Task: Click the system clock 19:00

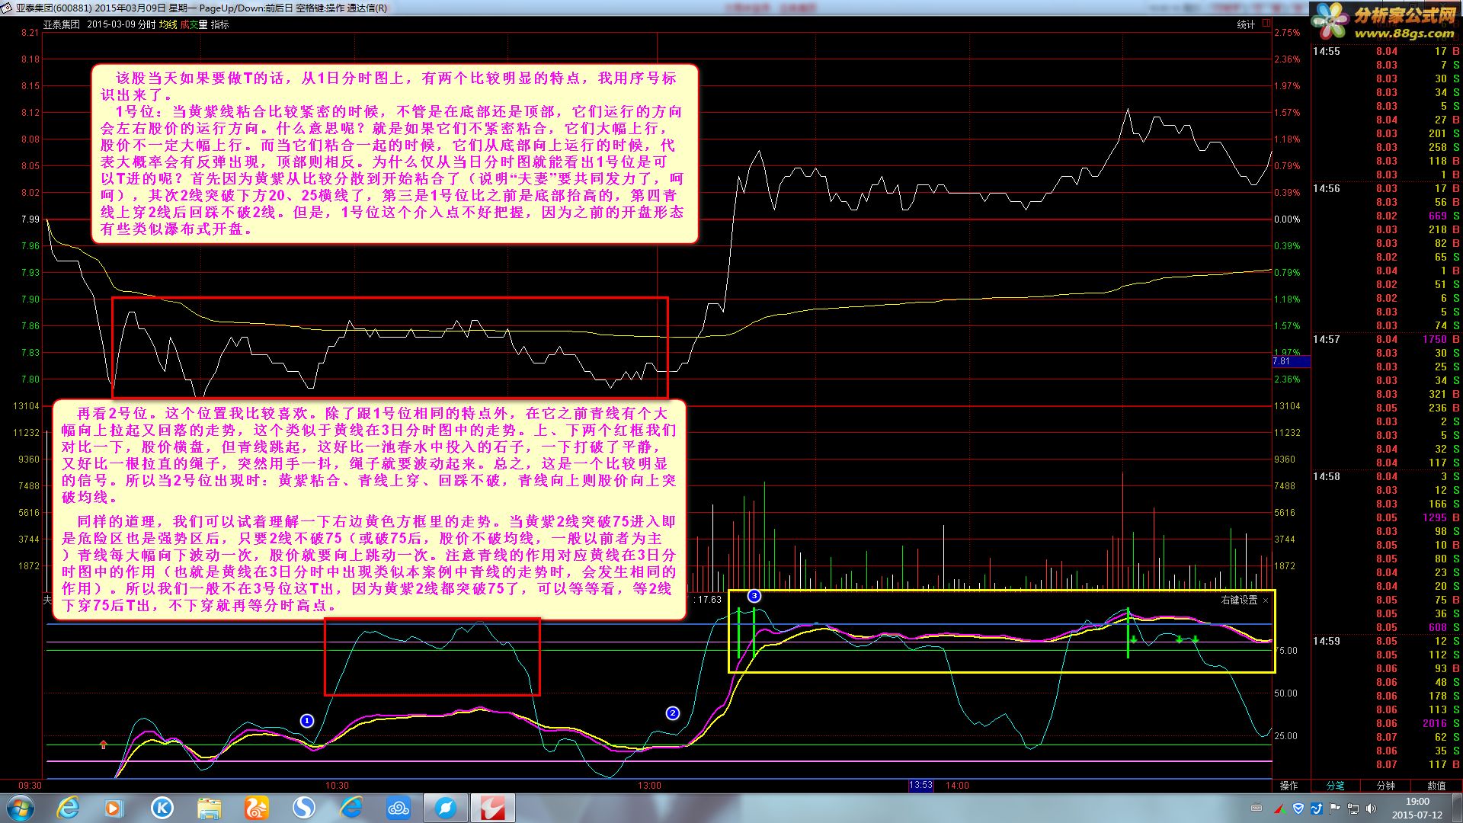Action: pyautogui.click(x=1417, y=802)
